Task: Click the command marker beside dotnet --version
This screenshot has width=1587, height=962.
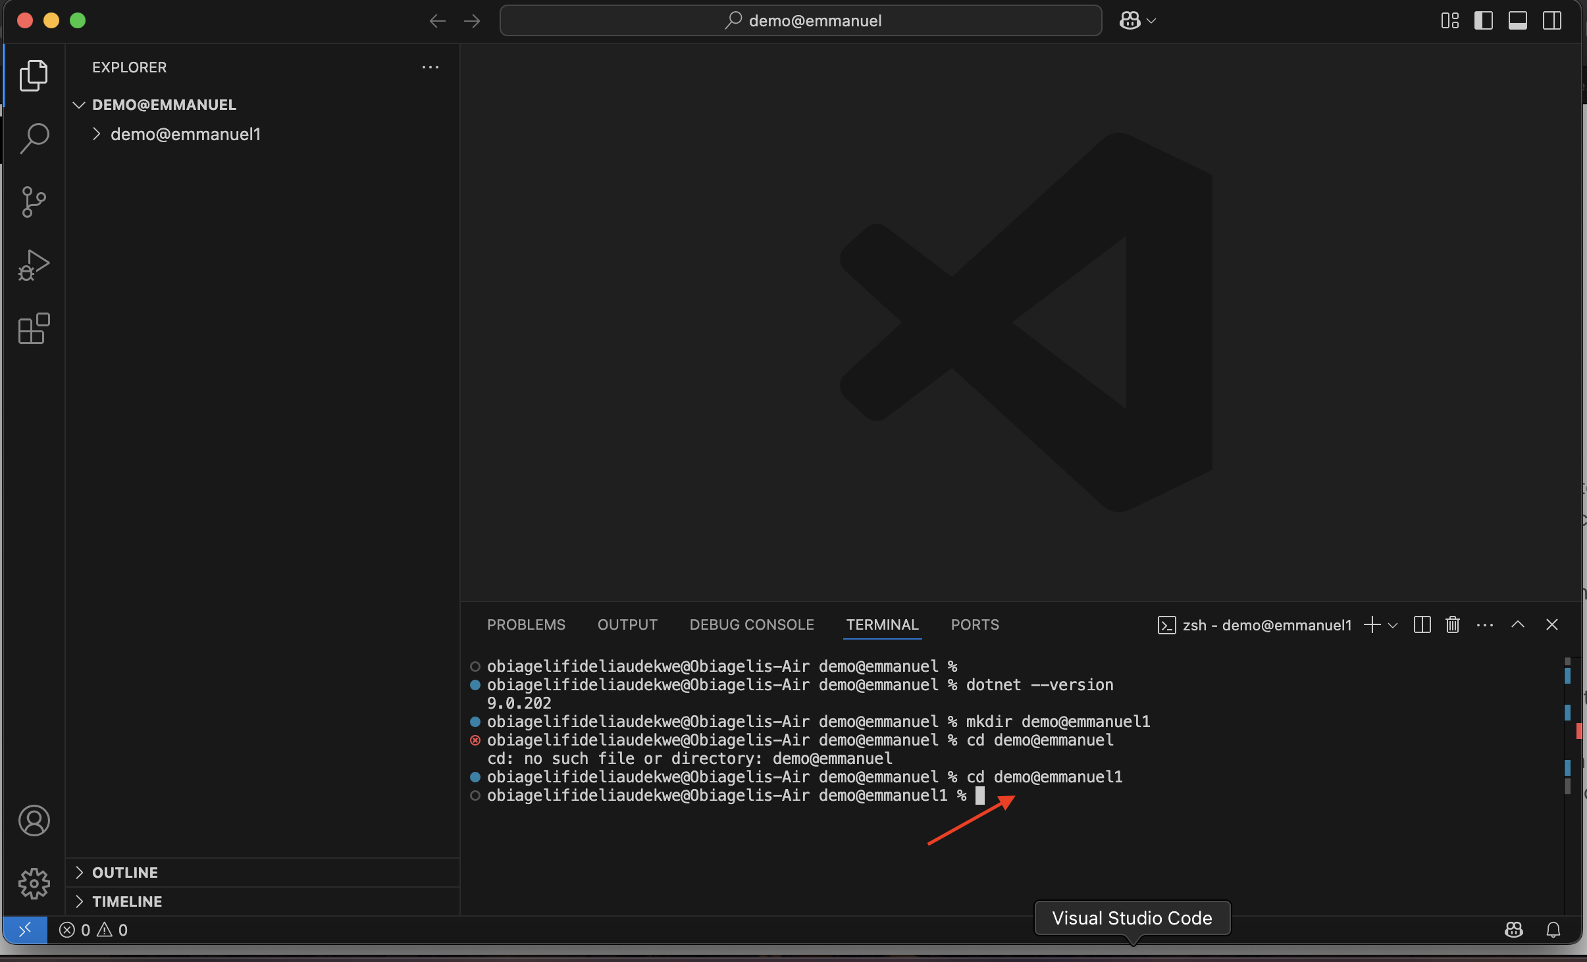Action: coord(475,685)
